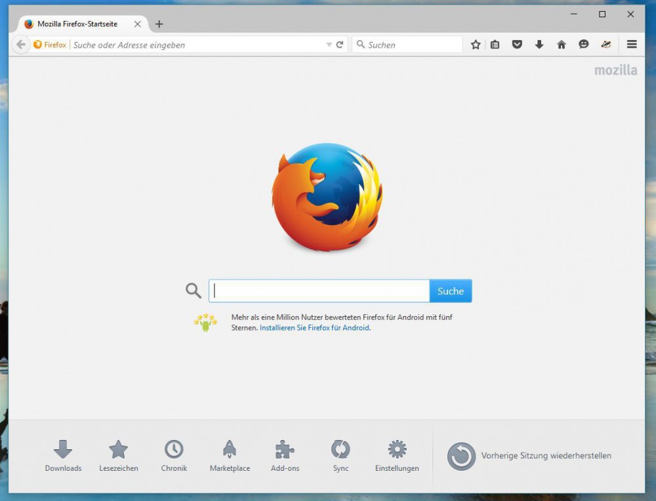Open Lesezeichen from the bottom bar
The width and height of the screenshot is (656, 501).
click(118, 455)
